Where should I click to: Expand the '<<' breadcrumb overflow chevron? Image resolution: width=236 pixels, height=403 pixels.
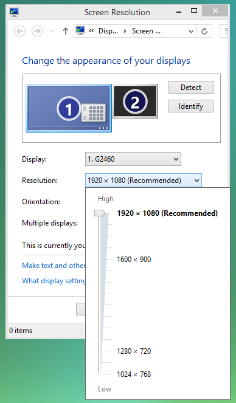[91, 31]
